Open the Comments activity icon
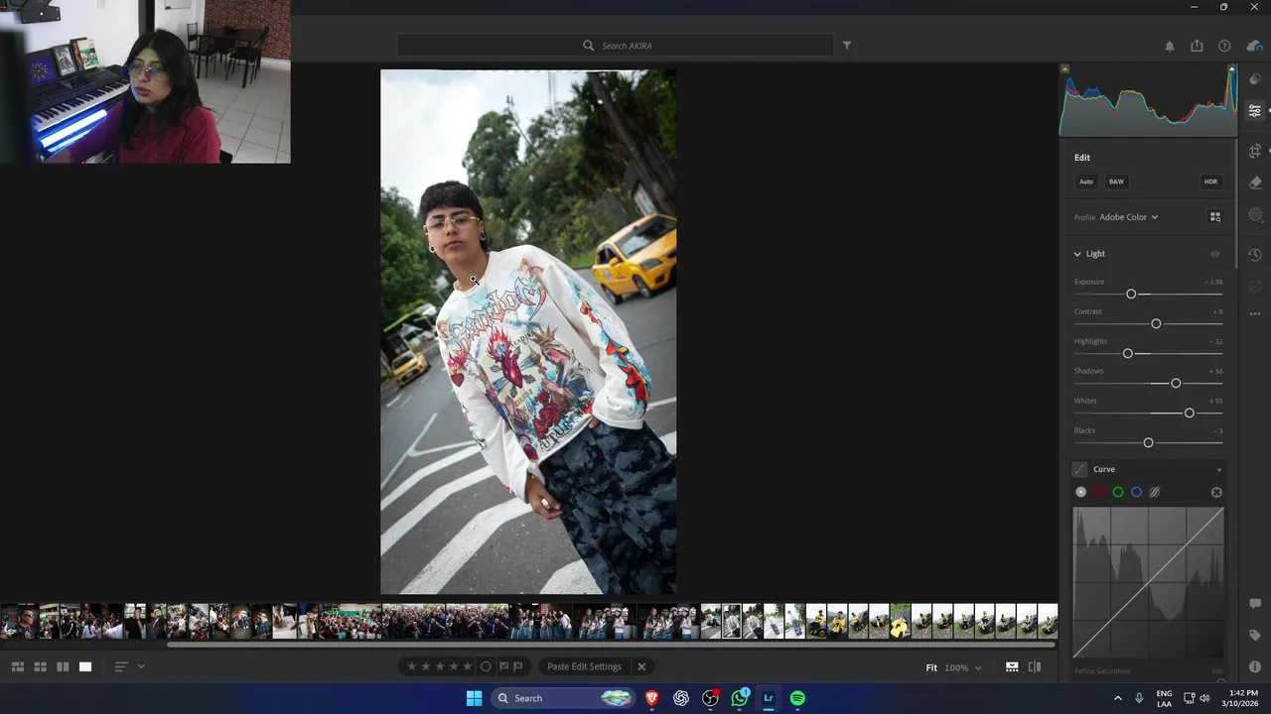The image size is (1271, 714). point(1255,603)
